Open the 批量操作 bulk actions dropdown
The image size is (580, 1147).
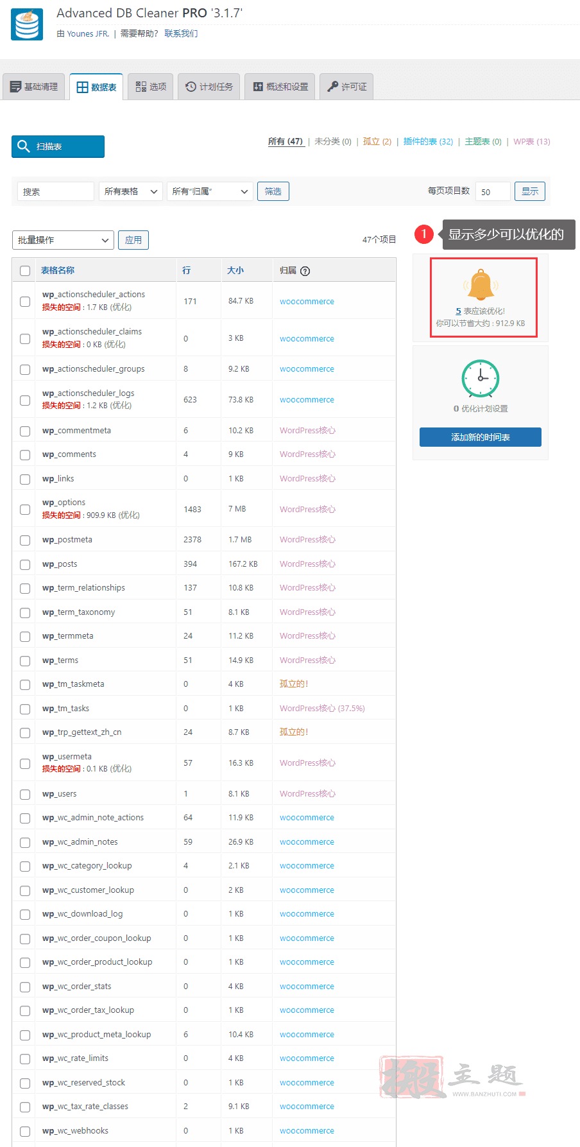point(63,240)
